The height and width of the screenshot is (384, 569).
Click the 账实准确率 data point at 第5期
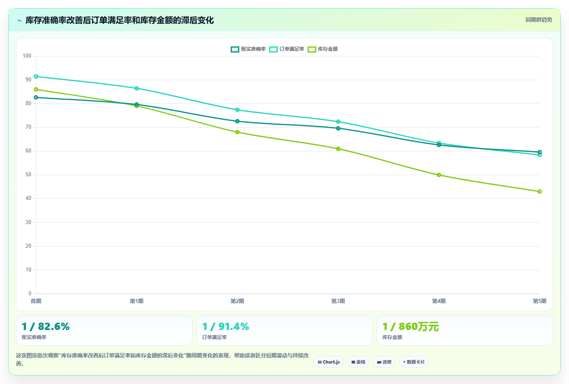(540, 152)
